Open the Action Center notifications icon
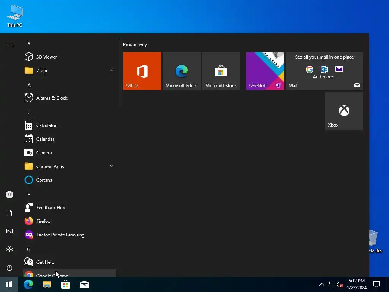 376,284
